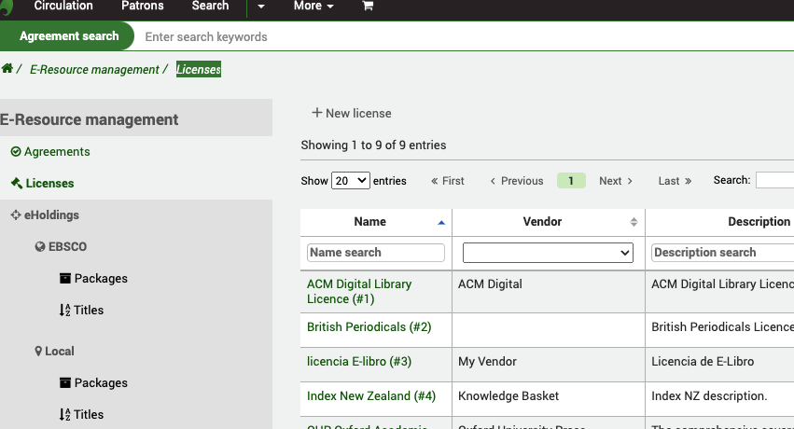Open EBSCO Packages in sidebar
Image resolution: width=794 pixels, height=429 pixels.
click(x=100, y=279)
